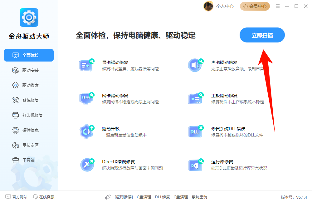Click the 驱动搜索 gear-magnifier icon
The width and height of the screenshot is (312, 203).
click(x=16, y=85)
